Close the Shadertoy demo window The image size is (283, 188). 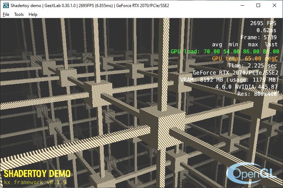(274, 5)
